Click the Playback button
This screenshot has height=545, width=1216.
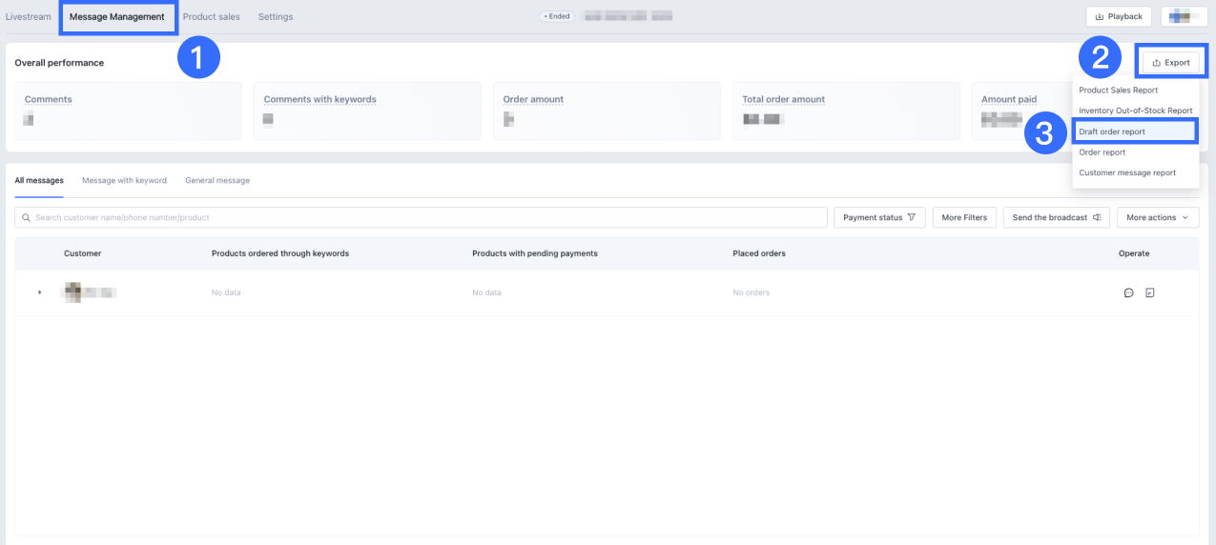click(x=1118, y=16)
